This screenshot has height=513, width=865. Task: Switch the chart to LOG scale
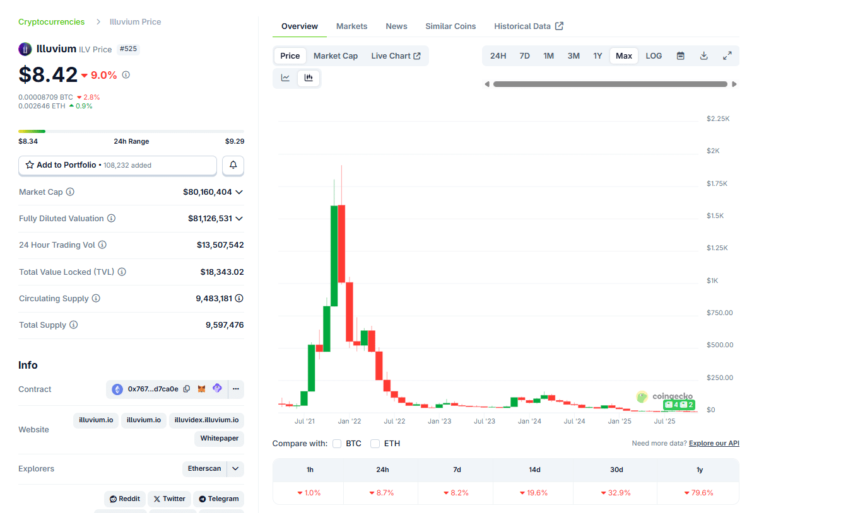[x=654, y=55]
